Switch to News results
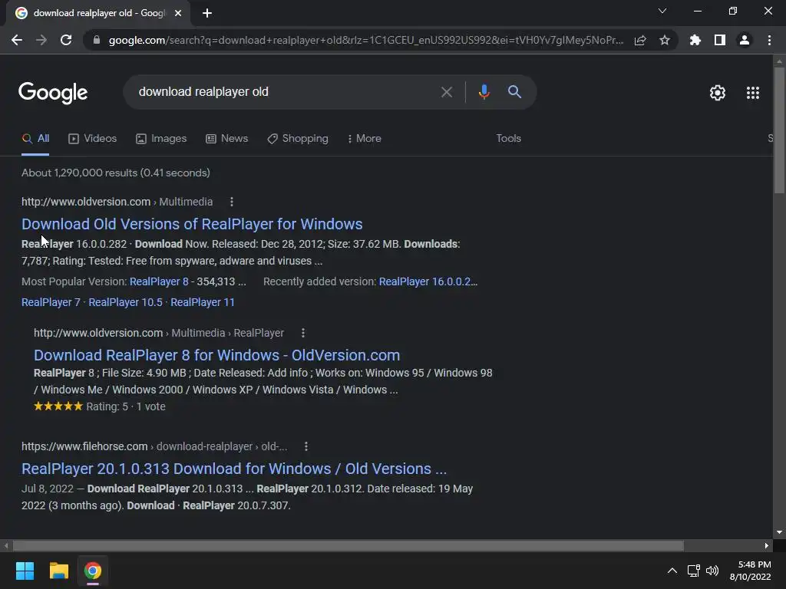Image resolution: width=786 pixels, height=589 pixels. 227,139
